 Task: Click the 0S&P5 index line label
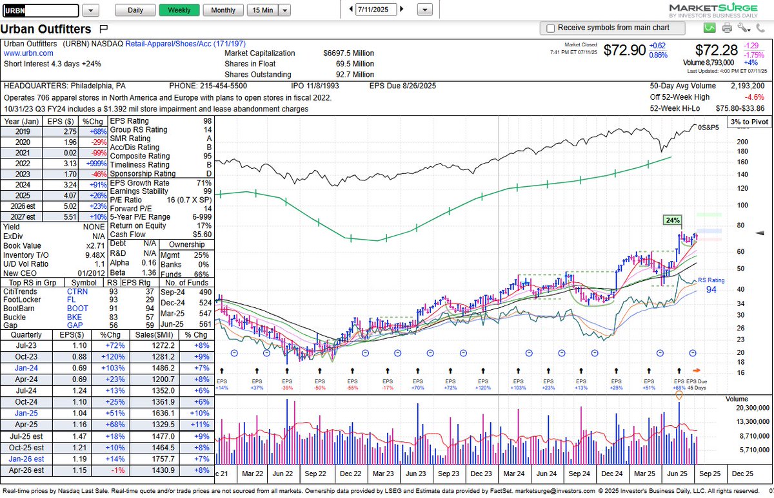709,127
